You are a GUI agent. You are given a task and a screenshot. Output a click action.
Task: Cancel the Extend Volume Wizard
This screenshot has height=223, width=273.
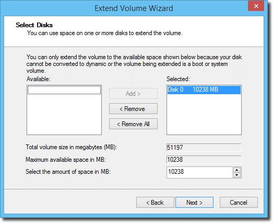click(239, 203)
